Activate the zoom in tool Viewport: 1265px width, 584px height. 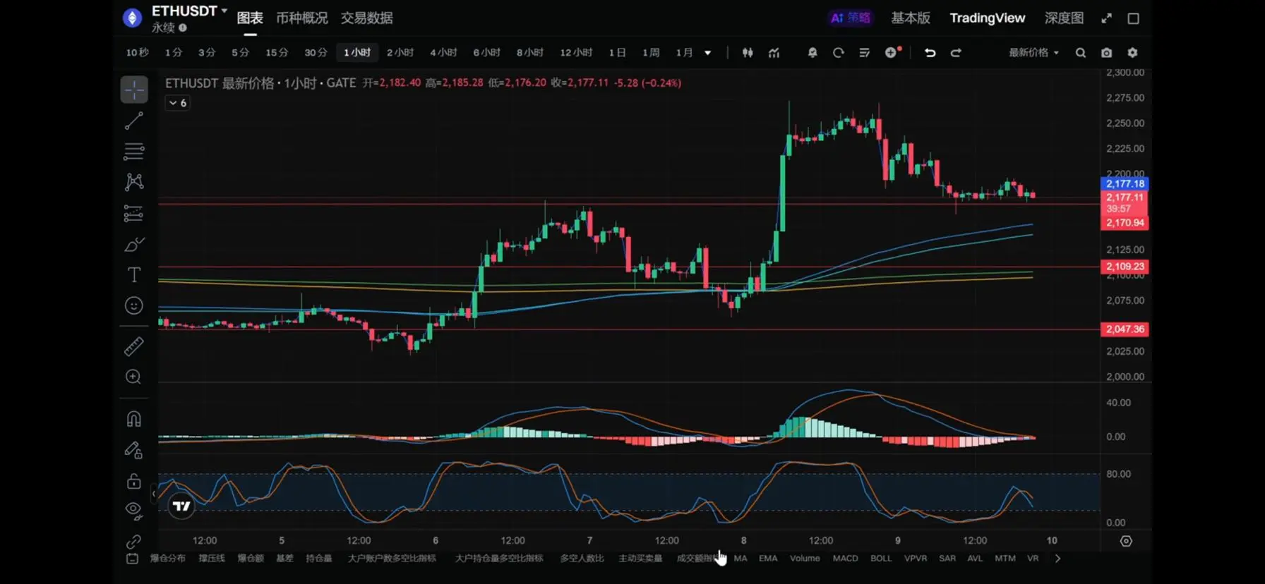(x=133, y=377)
